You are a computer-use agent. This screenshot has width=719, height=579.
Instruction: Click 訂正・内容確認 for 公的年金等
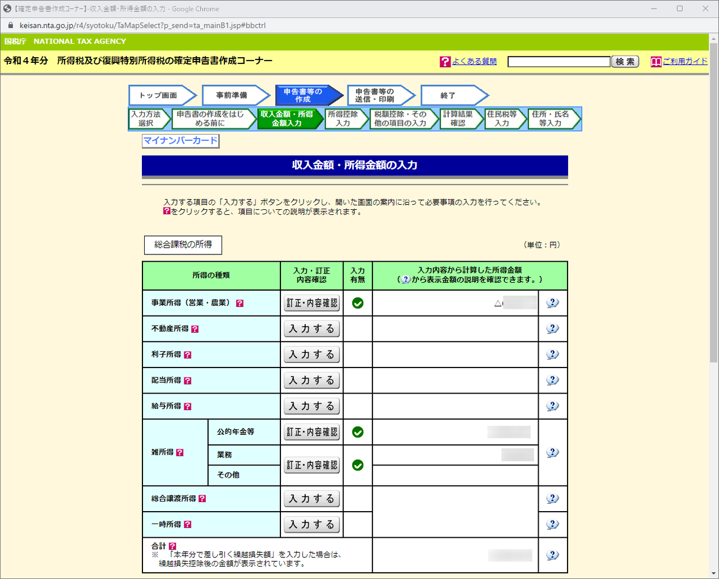(x=312, y=432)
